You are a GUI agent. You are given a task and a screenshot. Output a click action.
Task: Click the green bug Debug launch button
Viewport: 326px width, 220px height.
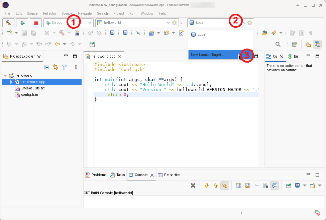[x=22, y=23]
